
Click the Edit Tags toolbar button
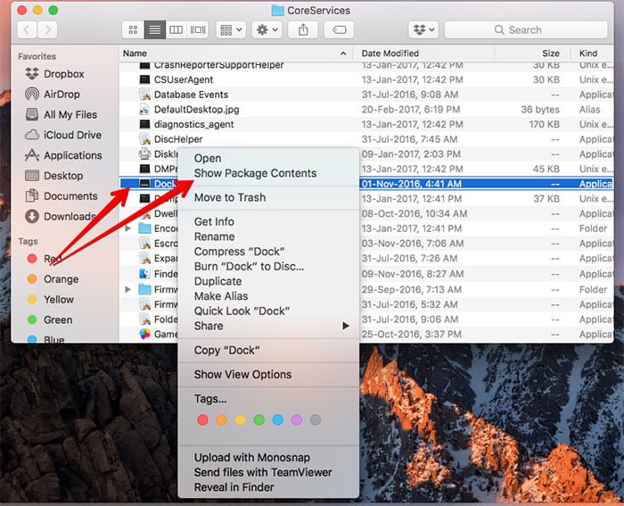click(339, 29)
